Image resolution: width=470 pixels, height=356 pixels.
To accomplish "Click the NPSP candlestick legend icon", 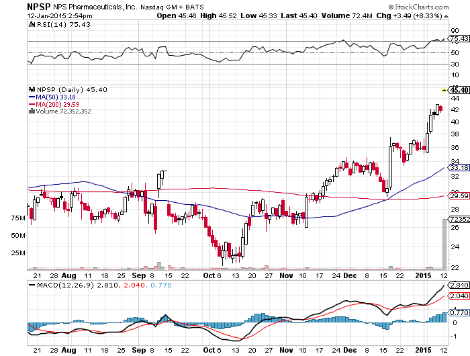I will pos(32,89).
